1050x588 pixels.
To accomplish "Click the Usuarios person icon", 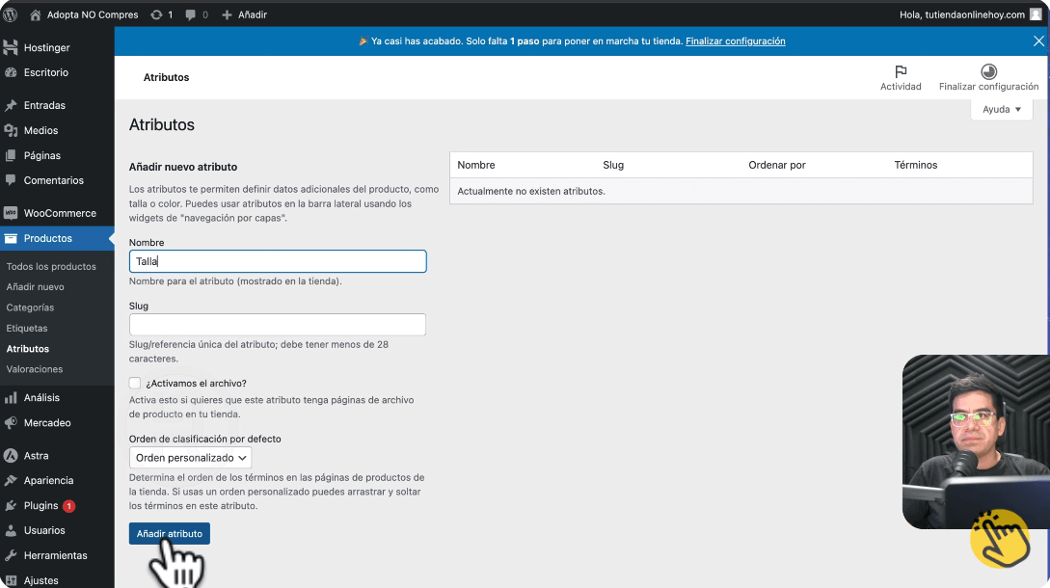I will (11, 530).
